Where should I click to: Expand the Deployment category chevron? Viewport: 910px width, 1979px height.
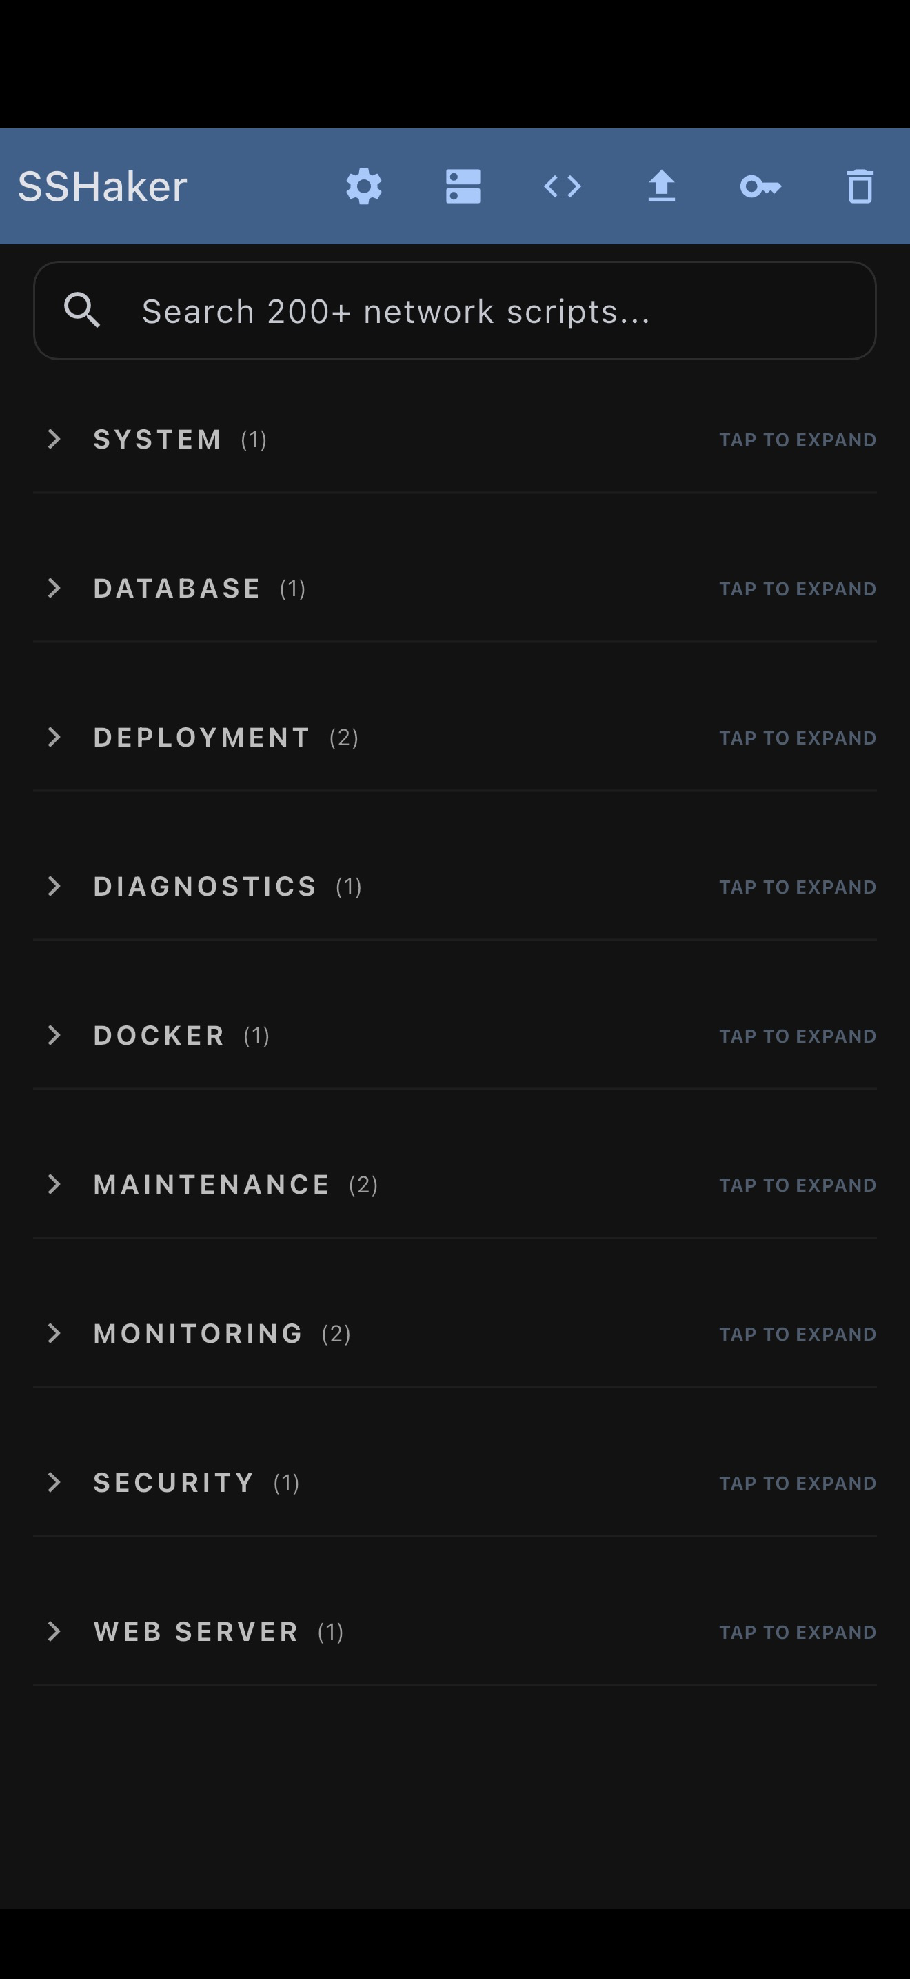tap(54, 738)
